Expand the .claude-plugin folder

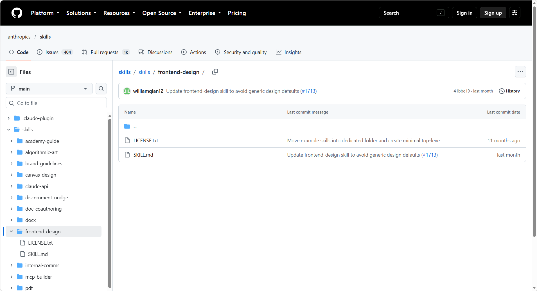[9, 118]
